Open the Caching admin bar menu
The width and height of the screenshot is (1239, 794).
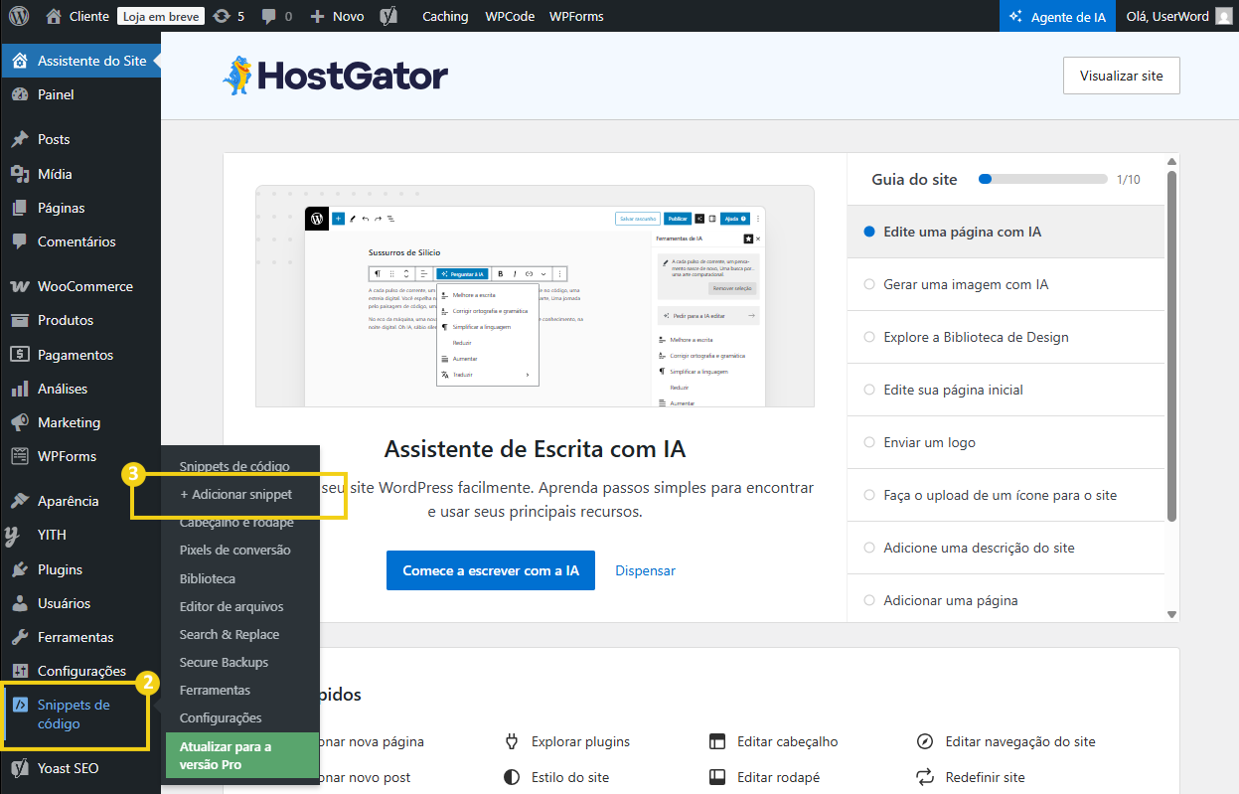click(445, 16)
